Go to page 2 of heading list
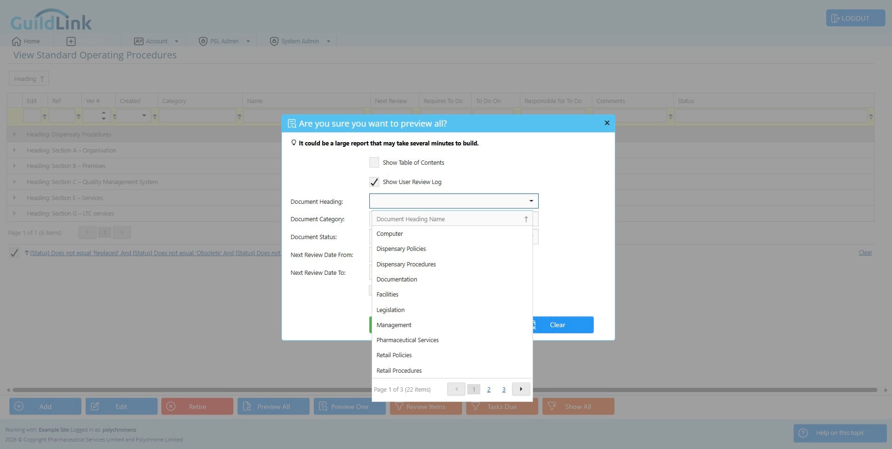 489,389
